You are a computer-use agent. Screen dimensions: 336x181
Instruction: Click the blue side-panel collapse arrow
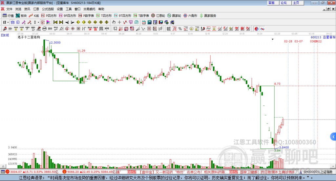click(333, 137)
